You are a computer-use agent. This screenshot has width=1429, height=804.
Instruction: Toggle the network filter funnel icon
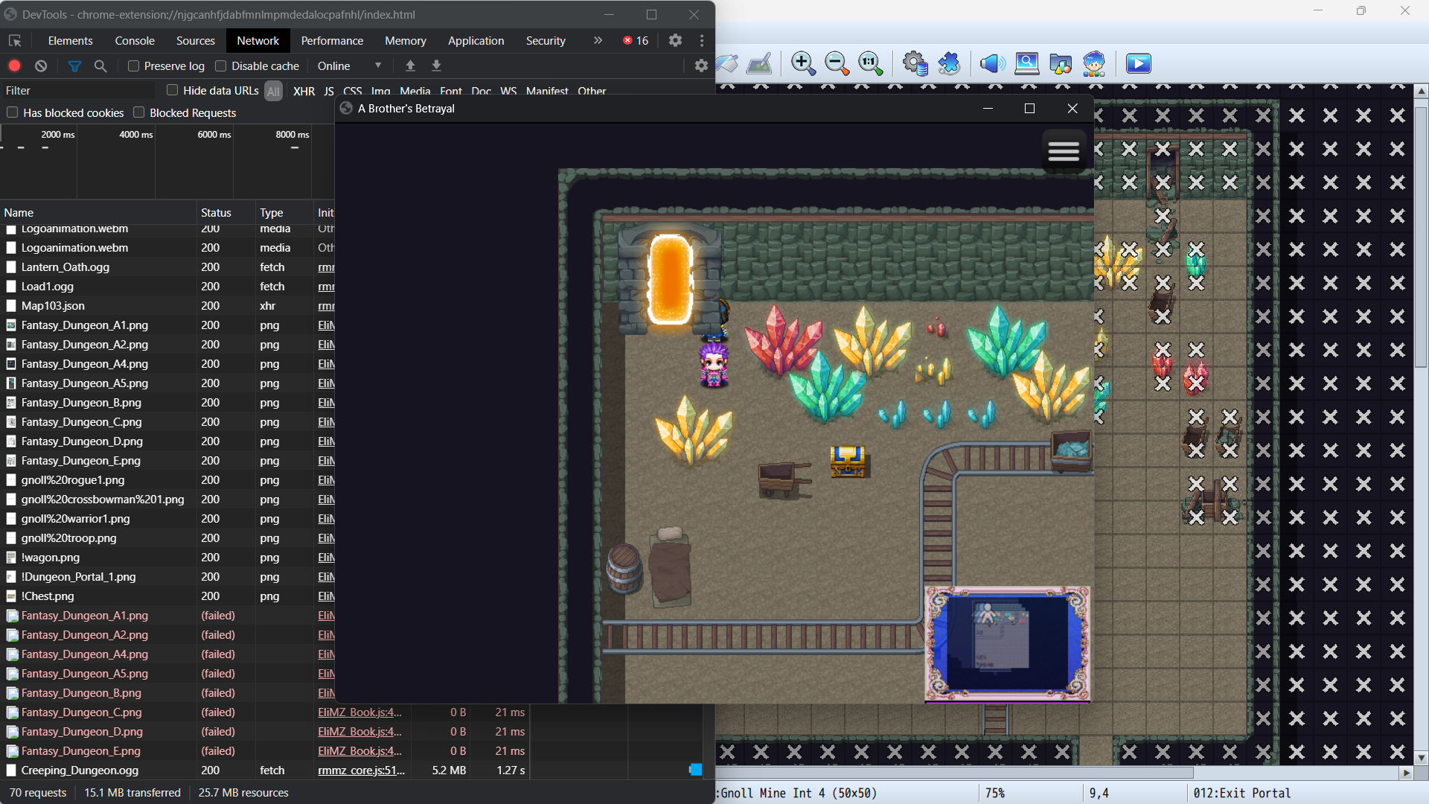[74, 66]
